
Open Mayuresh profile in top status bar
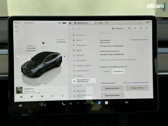pyautogui.click(x=82, y=23)
